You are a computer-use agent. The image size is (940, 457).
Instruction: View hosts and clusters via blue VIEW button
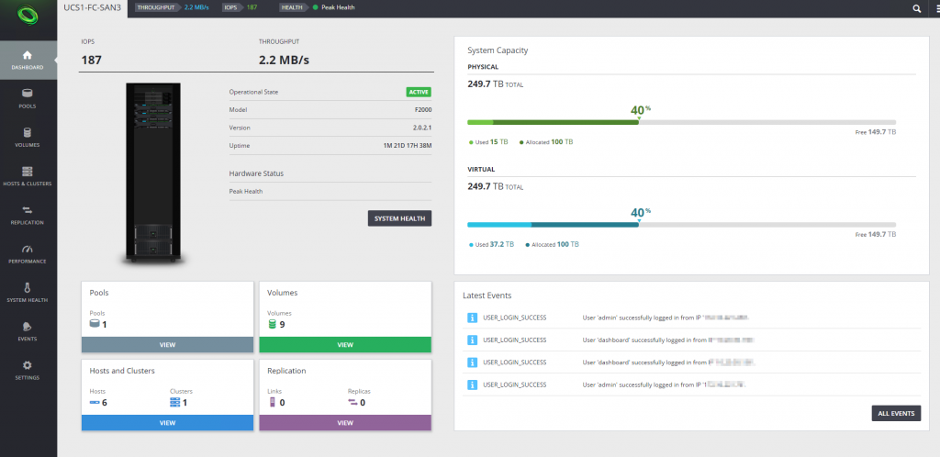click(x=167, y=423)
